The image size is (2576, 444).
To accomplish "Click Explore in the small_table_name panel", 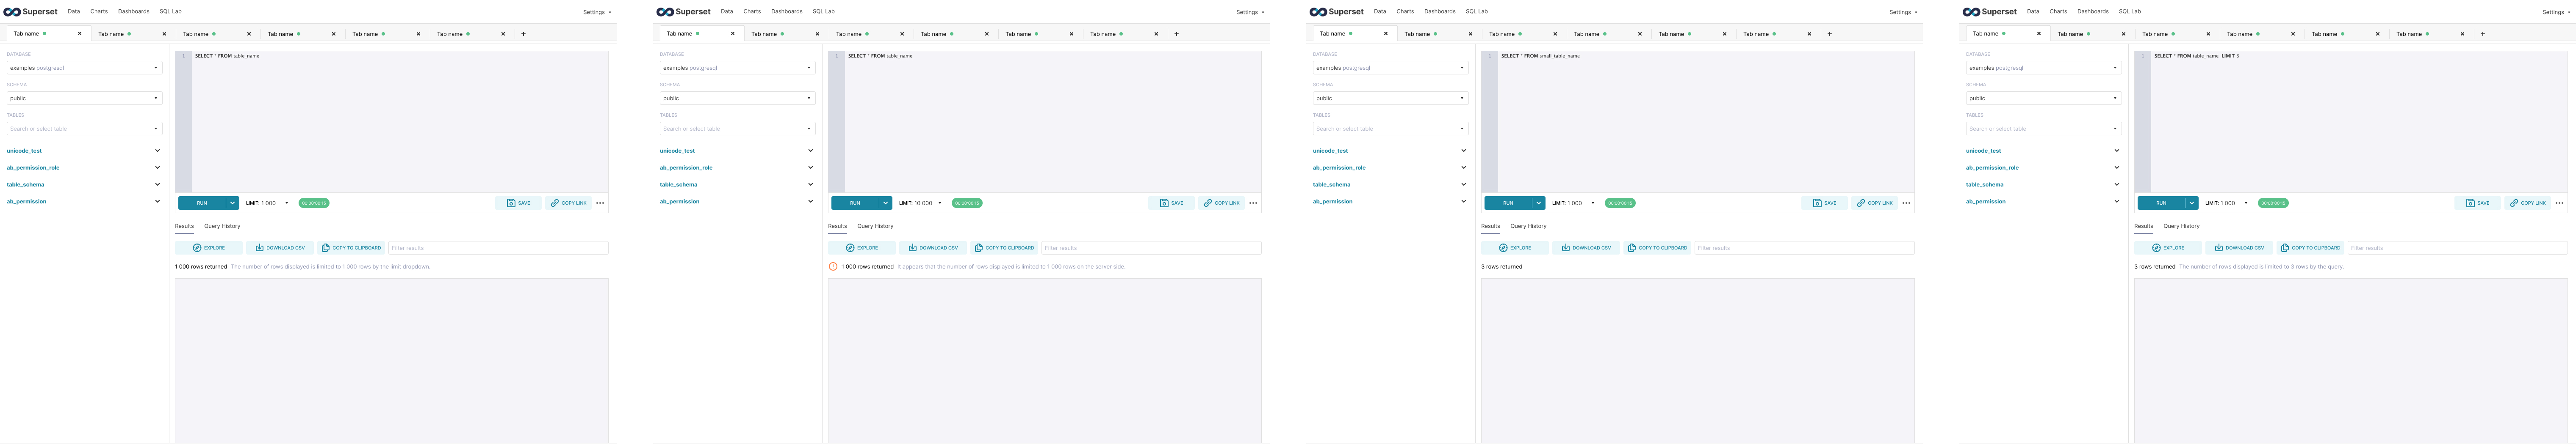I will point(1515,247).
